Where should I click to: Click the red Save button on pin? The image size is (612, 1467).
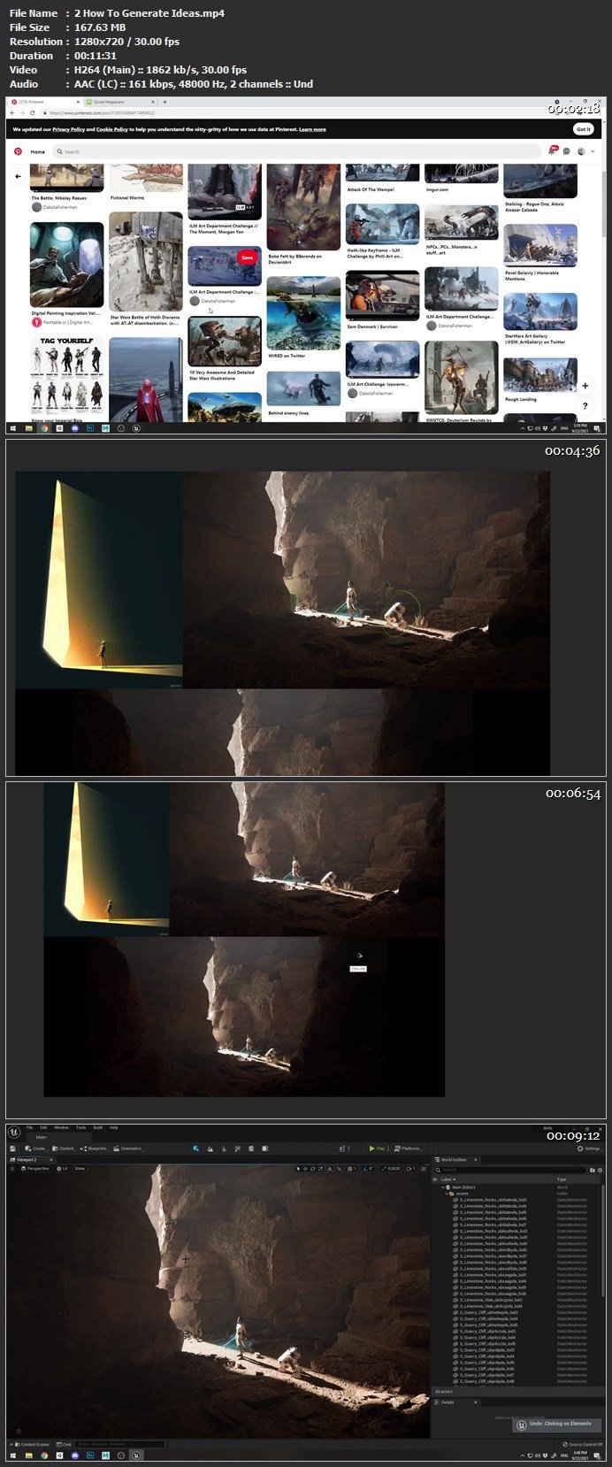[248, 257]
